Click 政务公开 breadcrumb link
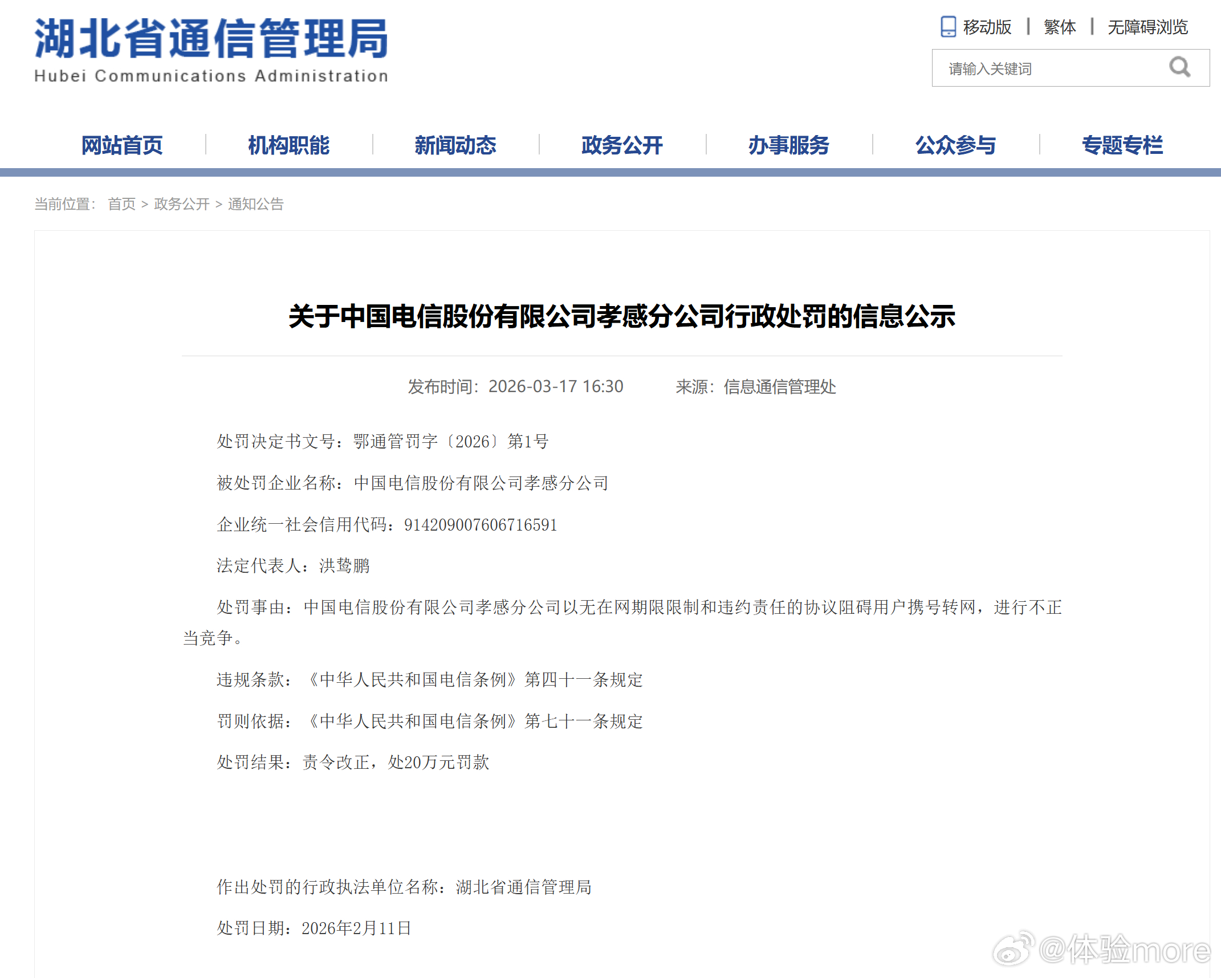Screen dimensions: 1221x978 pos(182,204)
